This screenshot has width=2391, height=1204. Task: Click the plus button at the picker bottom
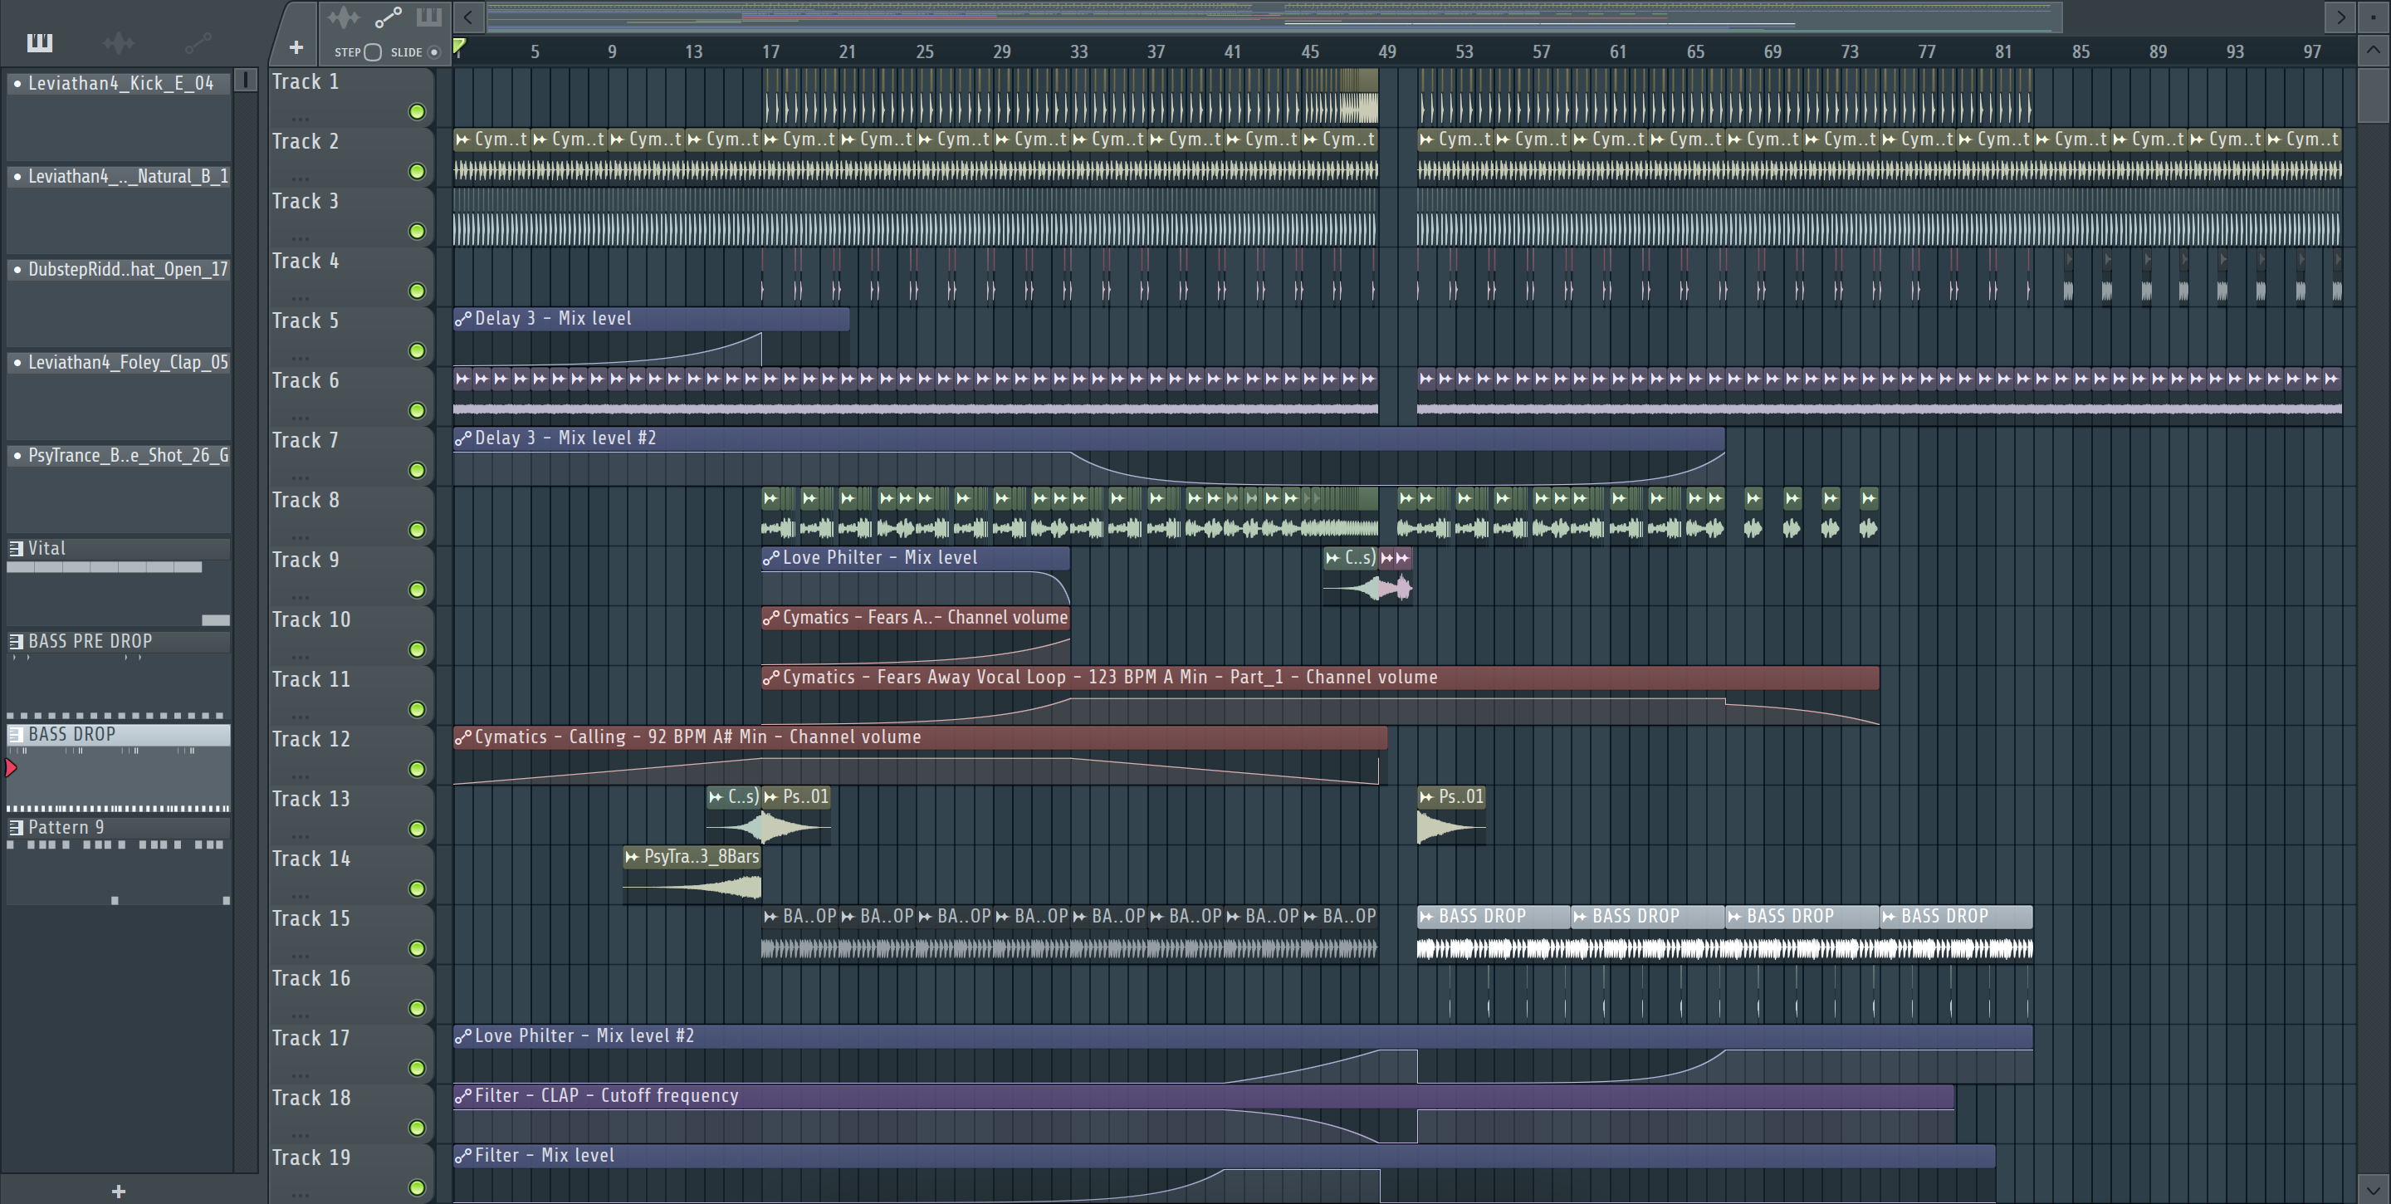pos(118,1191)
